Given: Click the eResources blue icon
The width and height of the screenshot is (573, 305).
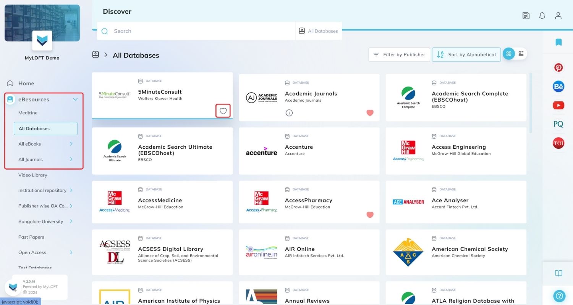Looking at the screenshot, I should pyautogui.click(x=10, y=99).
